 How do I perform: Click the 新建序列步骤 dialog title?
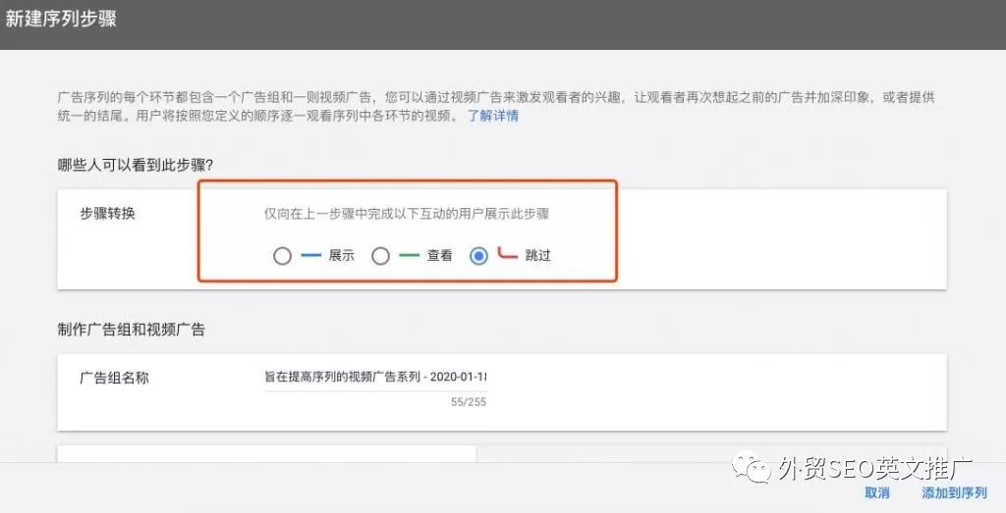61,19
